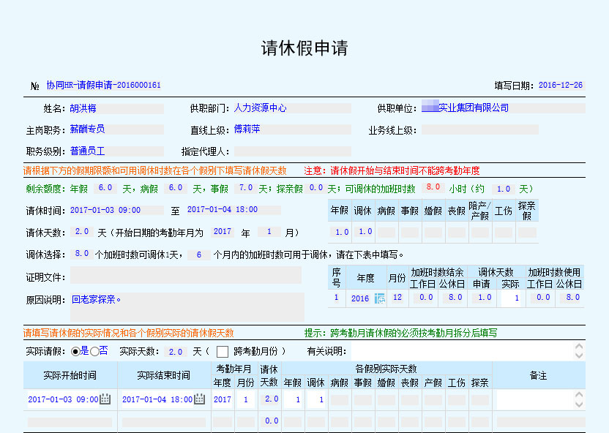Click the 调休天数 实际 cell
This screenshot has height=433, width=609.
pyautogui.click(x=511, y=298)
